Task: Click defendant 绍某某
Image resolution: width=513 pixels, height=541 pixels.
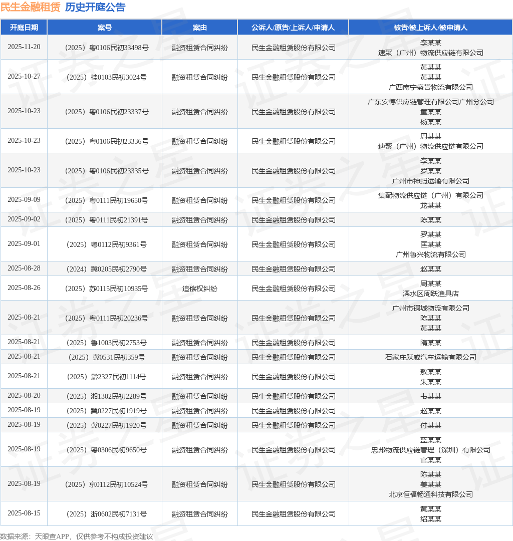Action: coord(430,519)
